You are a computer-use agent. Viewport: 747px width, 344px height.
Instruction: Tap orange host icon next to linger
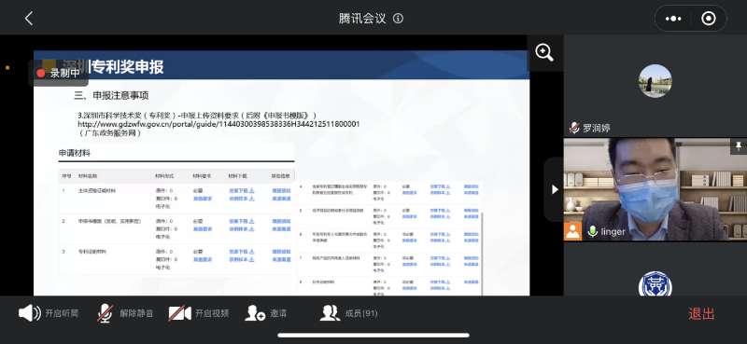[572, 231]
